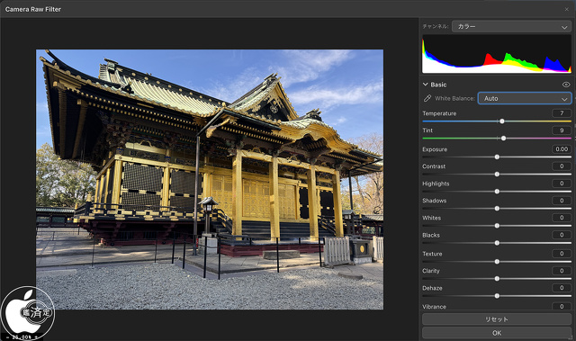Click the zoom percentage readout at bottom left
Viewport: 576px width, 341px height.
pyautogui.click(x=22, y=337)
